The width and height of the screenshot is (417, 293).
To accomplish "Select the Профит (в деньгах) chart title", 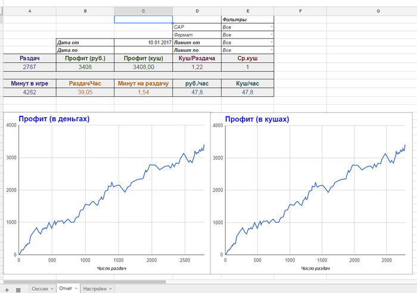I will click(54, 119).
